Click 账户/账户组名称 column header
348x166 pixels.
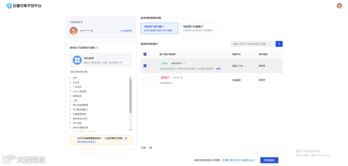[x=168, y=54]
